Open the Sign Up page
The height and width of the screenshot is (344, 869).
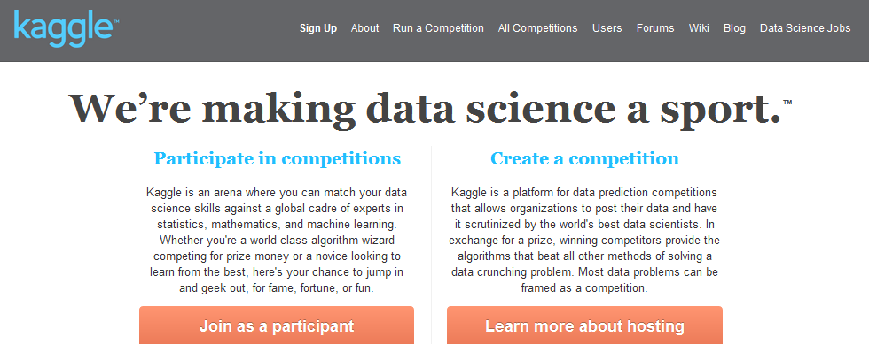pyautogui.click(x=318, y=28)
